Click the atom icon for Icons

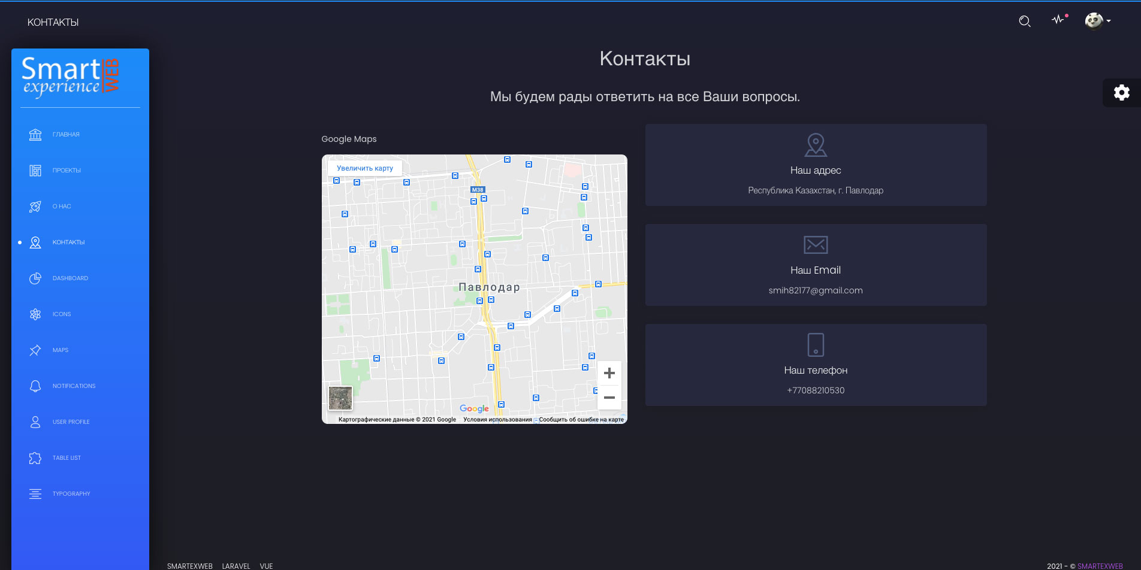coord(35,314)
